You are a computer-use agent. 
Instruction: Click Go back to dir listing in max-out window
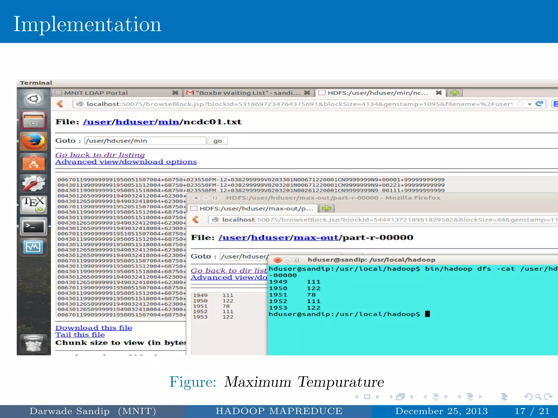pos(229,271)
